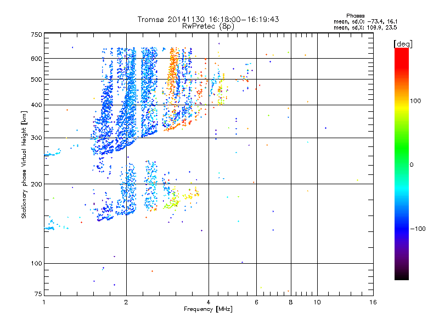Click the y-axis tick label '200'
The image size is (439, 329).
(37, 184)
